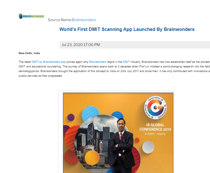
Task: Click the 'Source Name:' label
Action: click(x=60, y=20)
